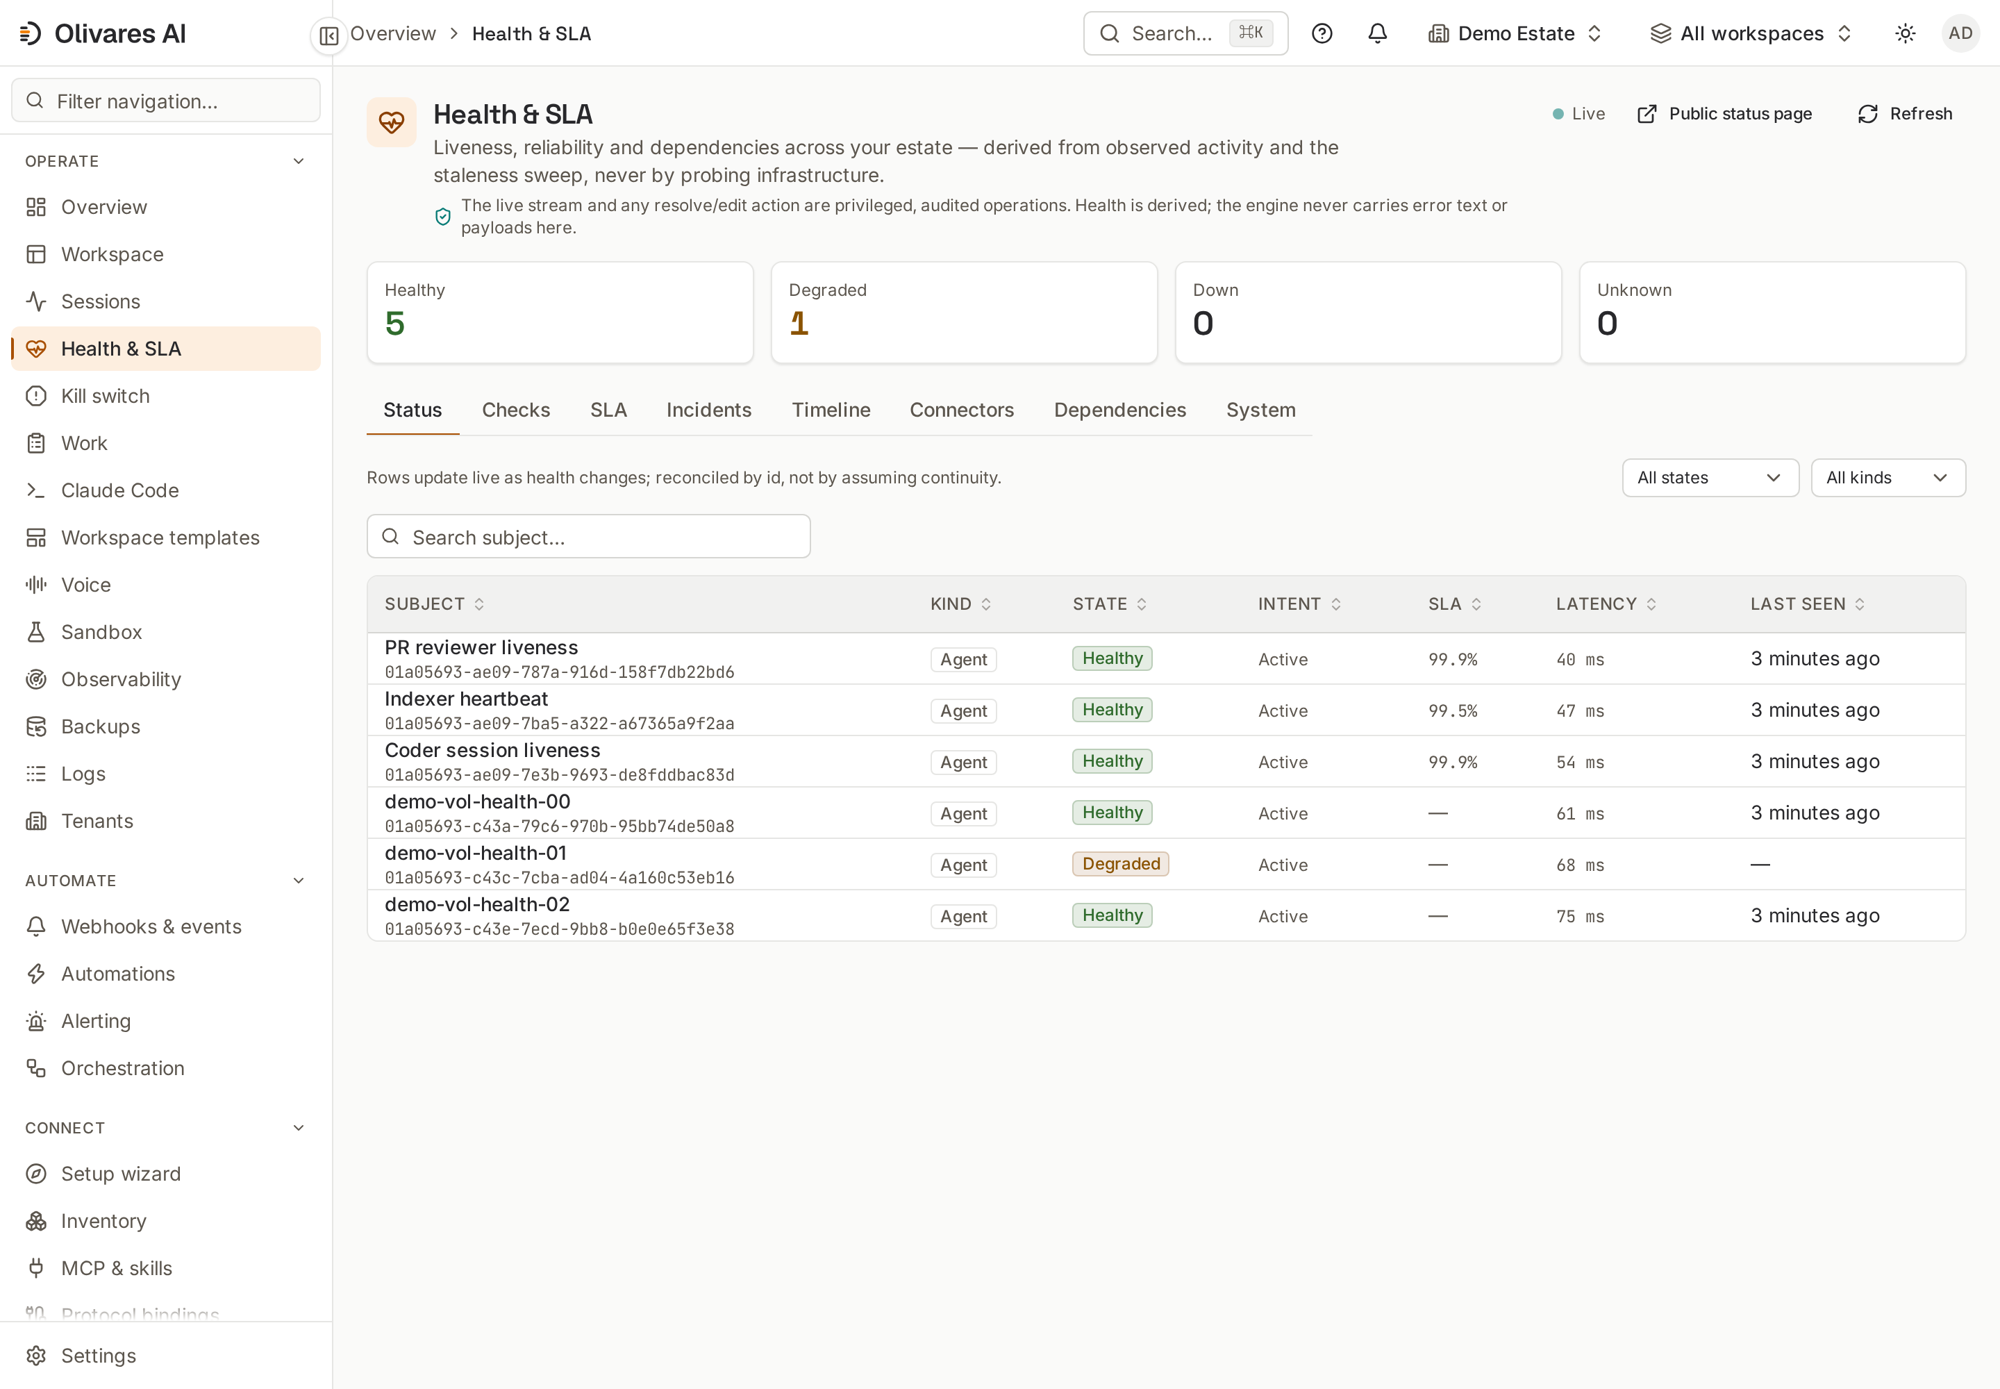Open the demo-vol-health-01 row
Image resolution: width=2000 pixels, height=1389 pixels.
(1166, 864)
